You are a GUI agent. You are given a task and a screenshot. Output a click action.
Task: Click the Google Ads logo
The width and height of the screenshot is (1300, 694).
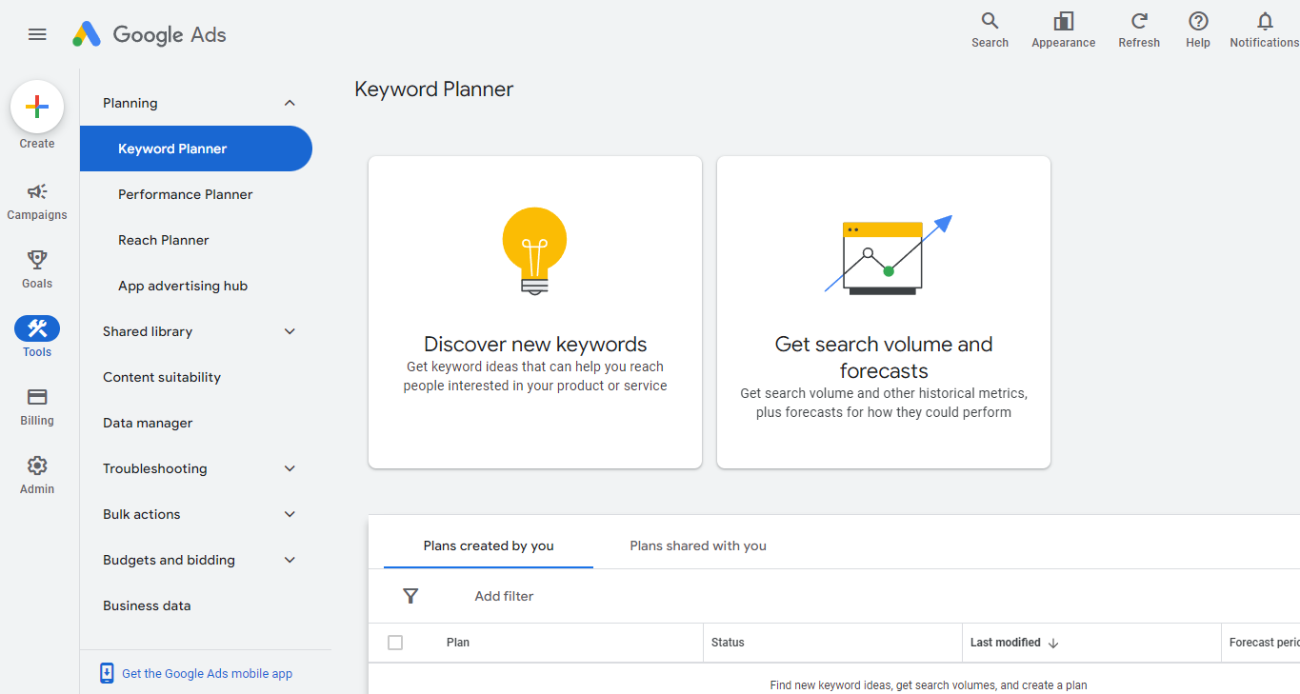tap(150, 34)
